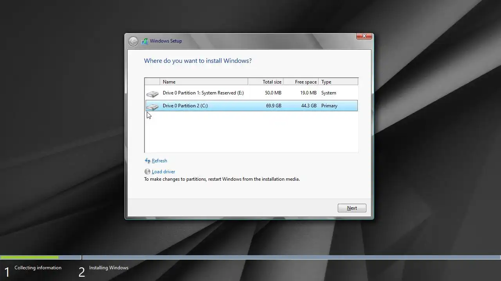Close the Windows Setup window
Image resolution: width=501 pixels, height=281 pixels.
click(364, 36)
